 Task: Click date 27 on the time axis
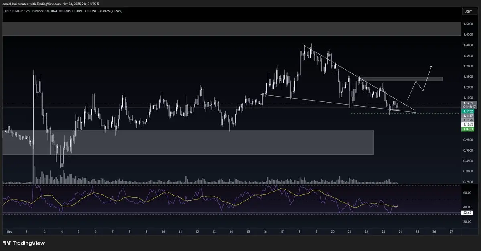(x=451, y=231)
